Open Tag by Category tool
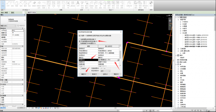216x112 pixels. 92,4
